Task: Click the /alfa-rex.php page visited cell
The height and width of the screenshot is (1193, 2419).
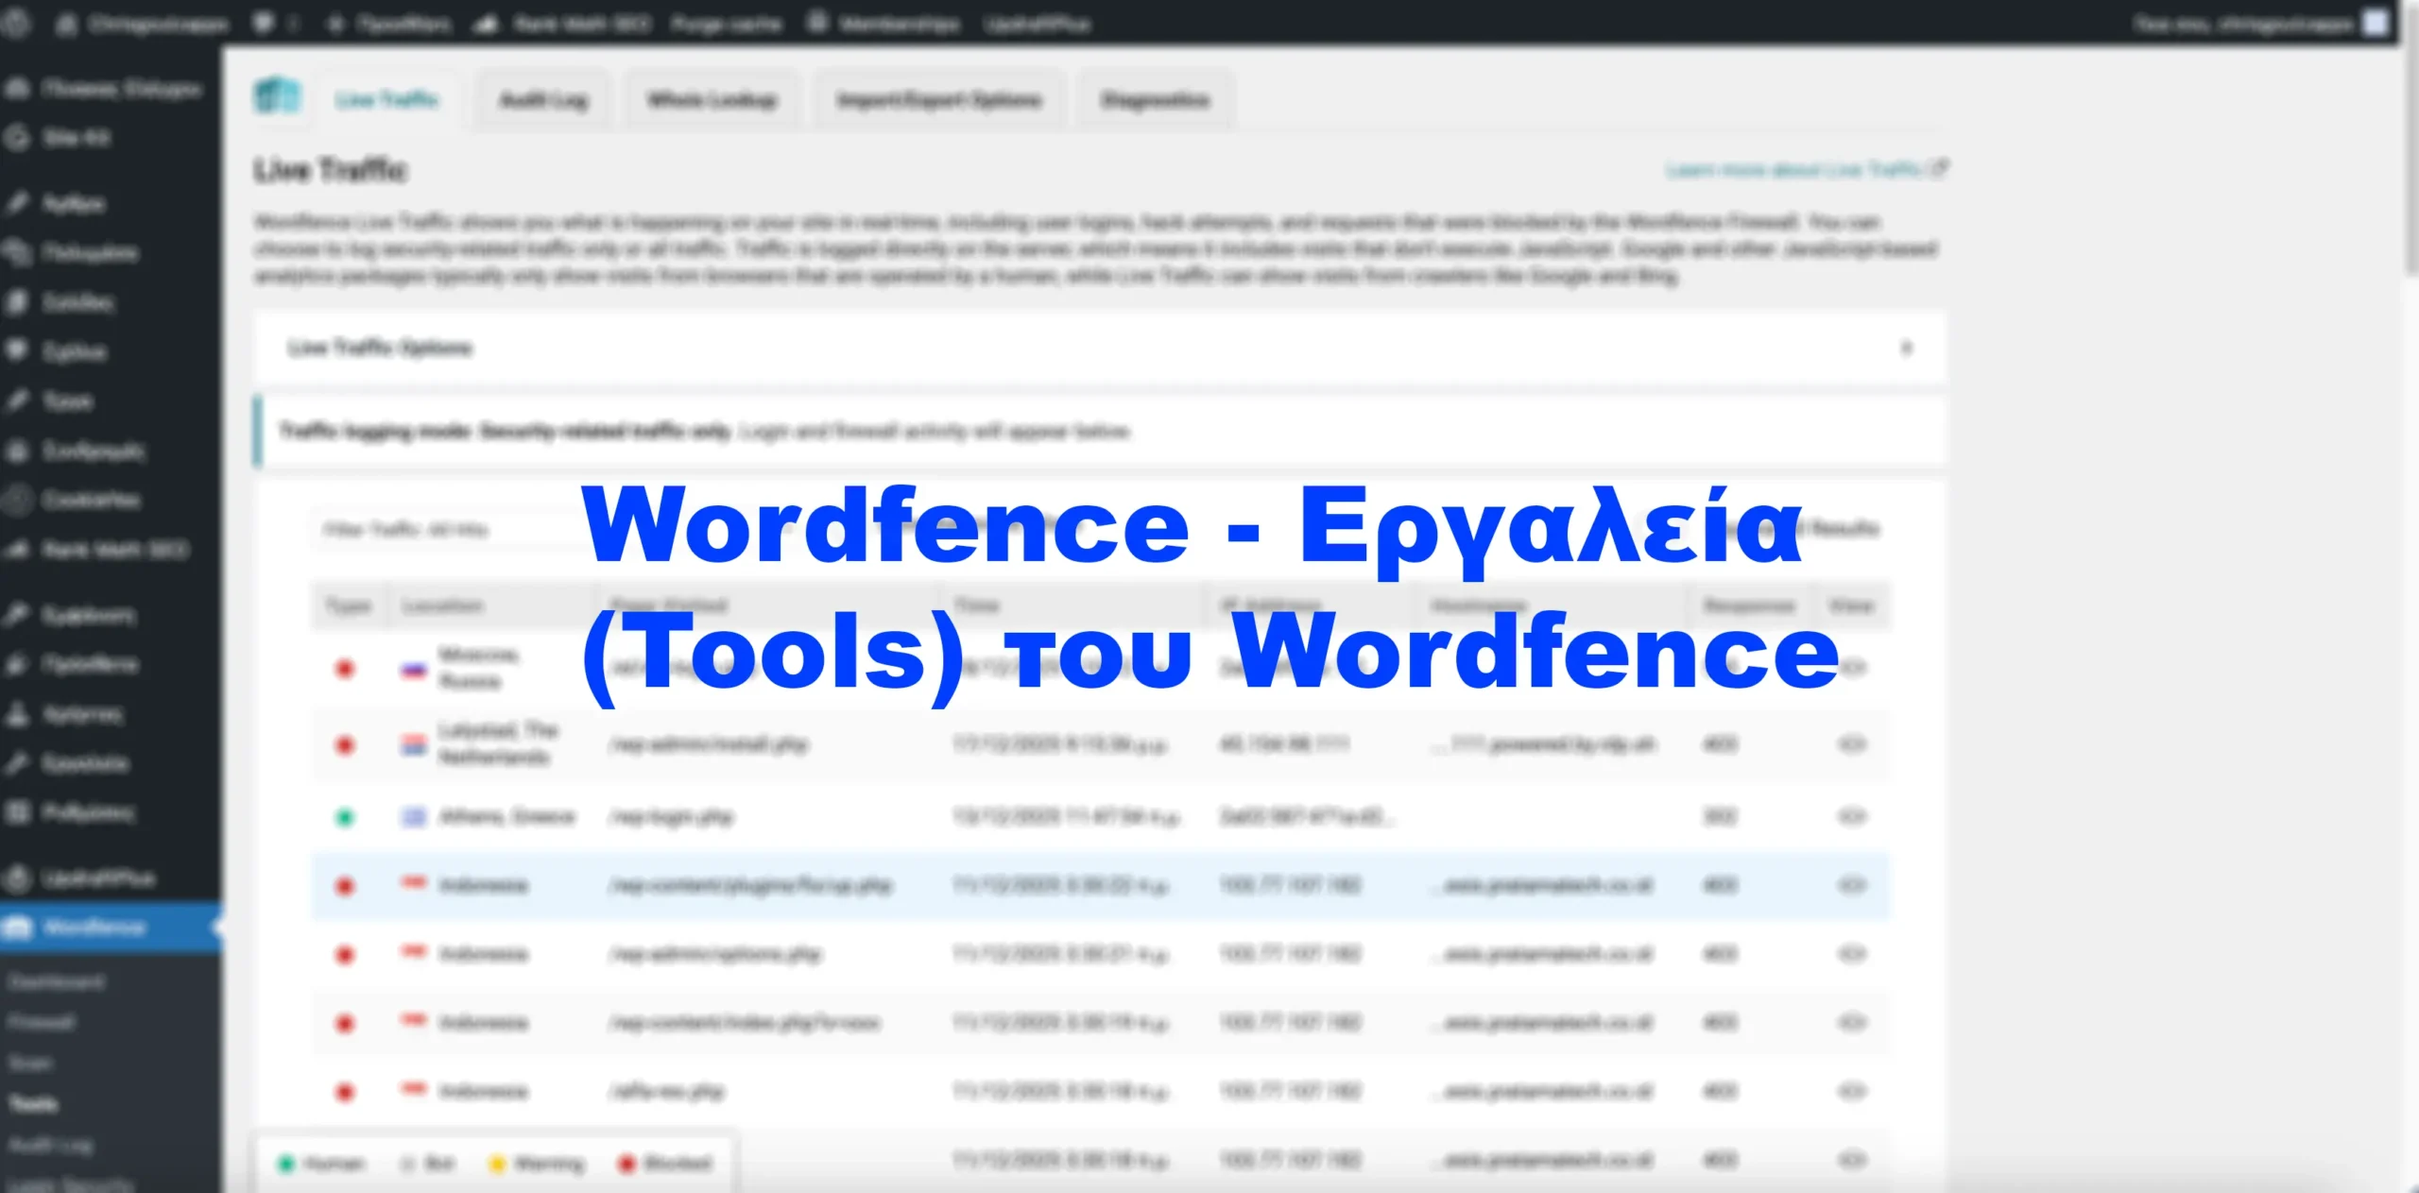Action: pos(666,1092)
